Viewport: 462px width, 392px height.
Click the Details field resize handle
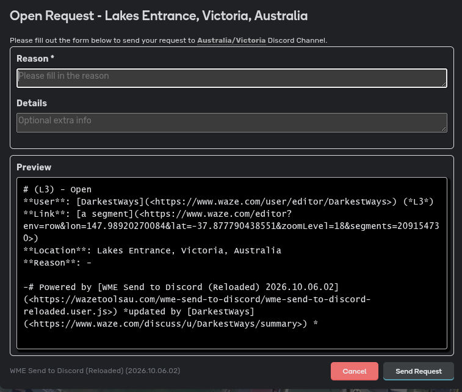pyautogui.click(x=444, y=129)
